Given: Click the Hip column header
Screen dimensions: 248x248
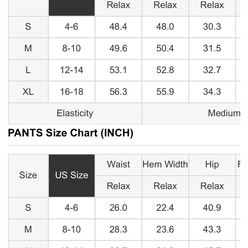Looking at the screenshot, I should pyautogui.click(x=212, y=165).
